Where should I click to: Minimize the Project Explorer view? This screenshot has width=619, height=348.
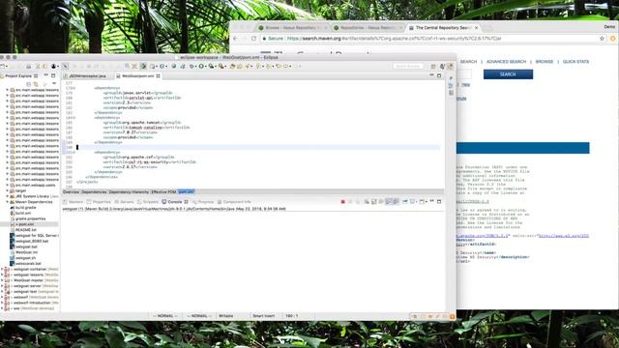coord(45,75)
